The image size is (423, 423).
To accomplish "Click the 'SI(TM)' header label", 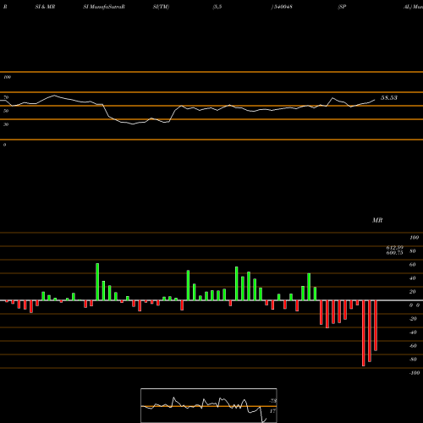I will tap(161, 7).
